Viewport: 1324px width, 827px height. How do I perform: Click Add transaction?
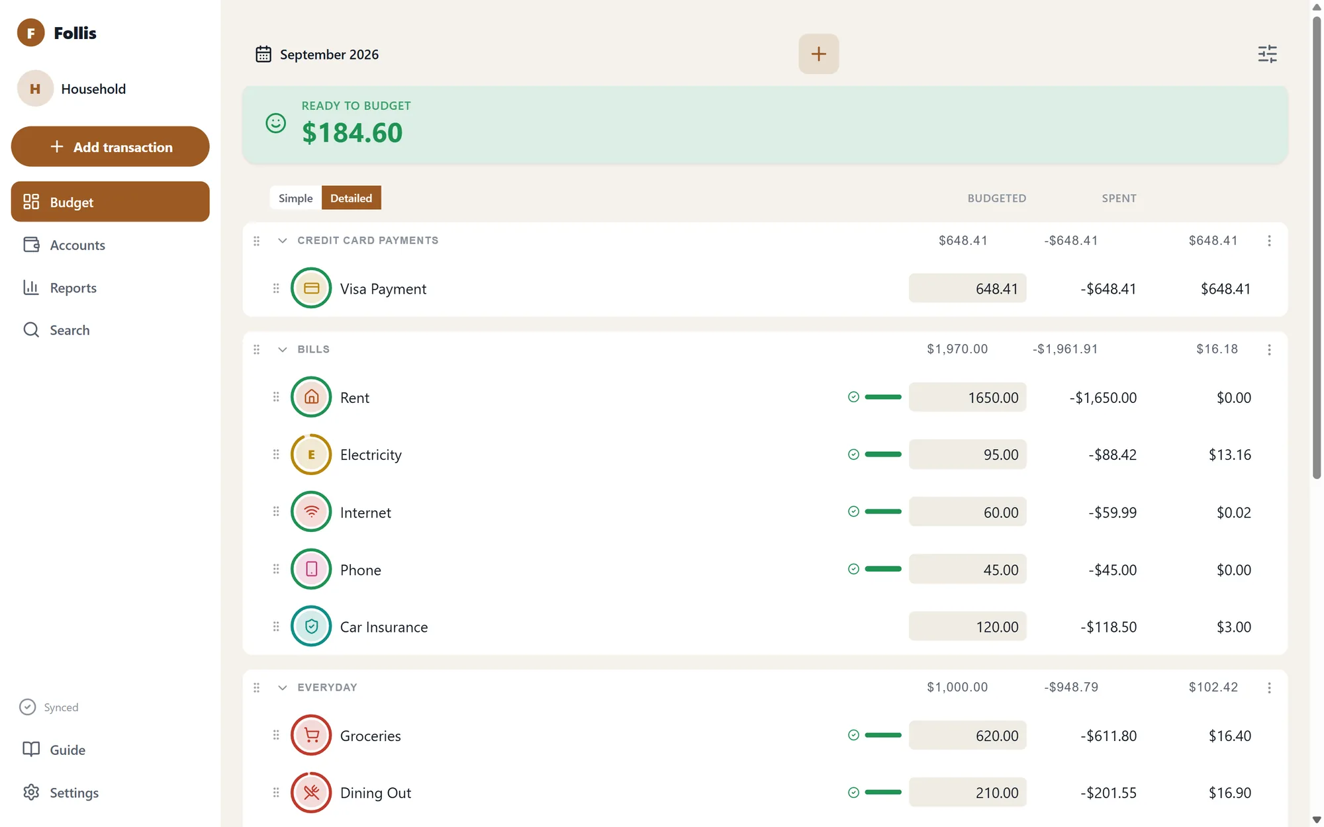click(x=110, y=146)
